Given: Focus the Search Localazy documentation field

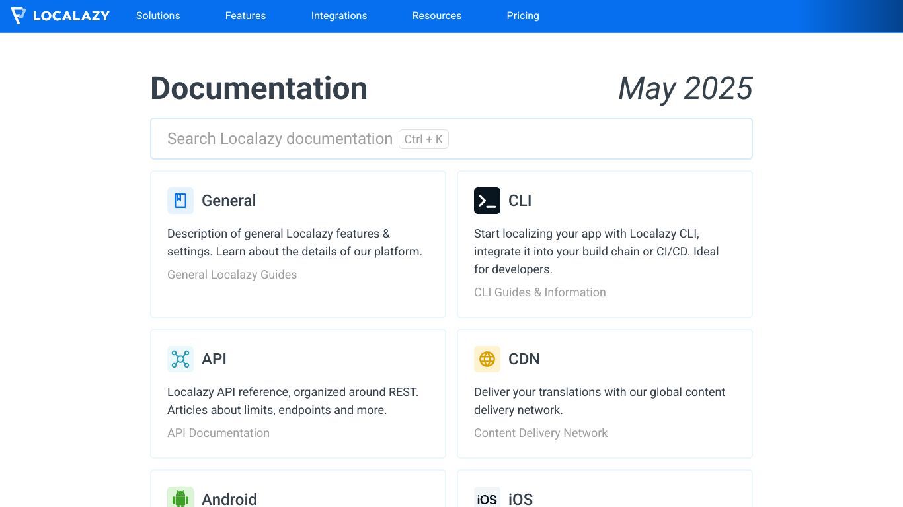Looking at the screenshot, I should tap(451, 139).
